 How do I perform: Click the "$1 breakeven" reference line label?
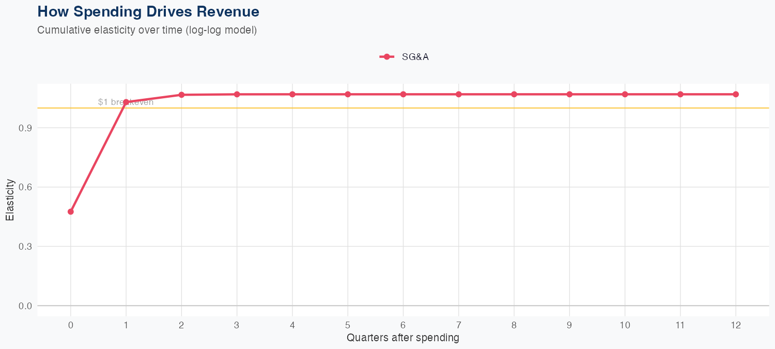tap(126, 102)
